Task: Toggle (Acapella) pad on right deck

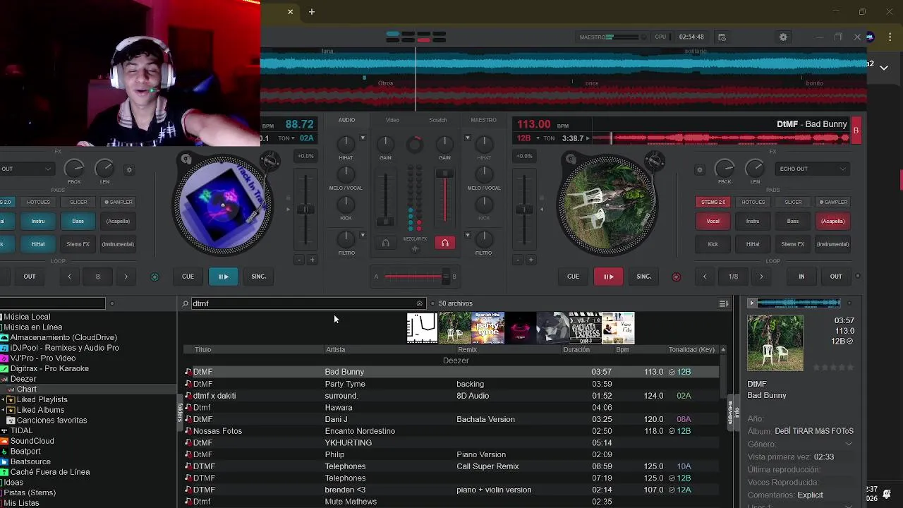Action: pyautogui.click(x=832, y=222)
